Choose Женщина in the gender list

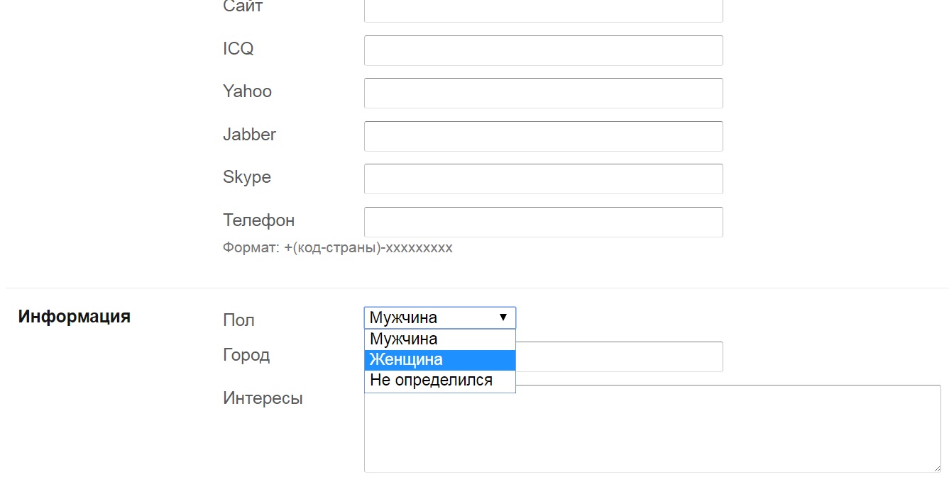440,360
